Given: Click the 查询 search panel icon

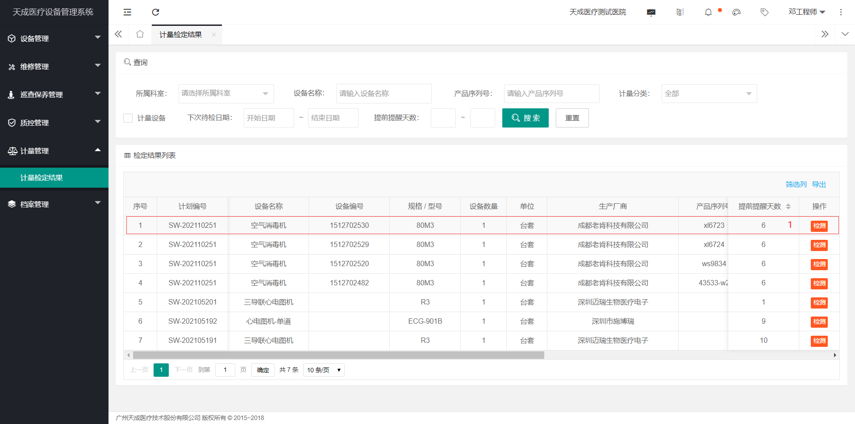Looking at the screenshot, I should coord(127,62).
